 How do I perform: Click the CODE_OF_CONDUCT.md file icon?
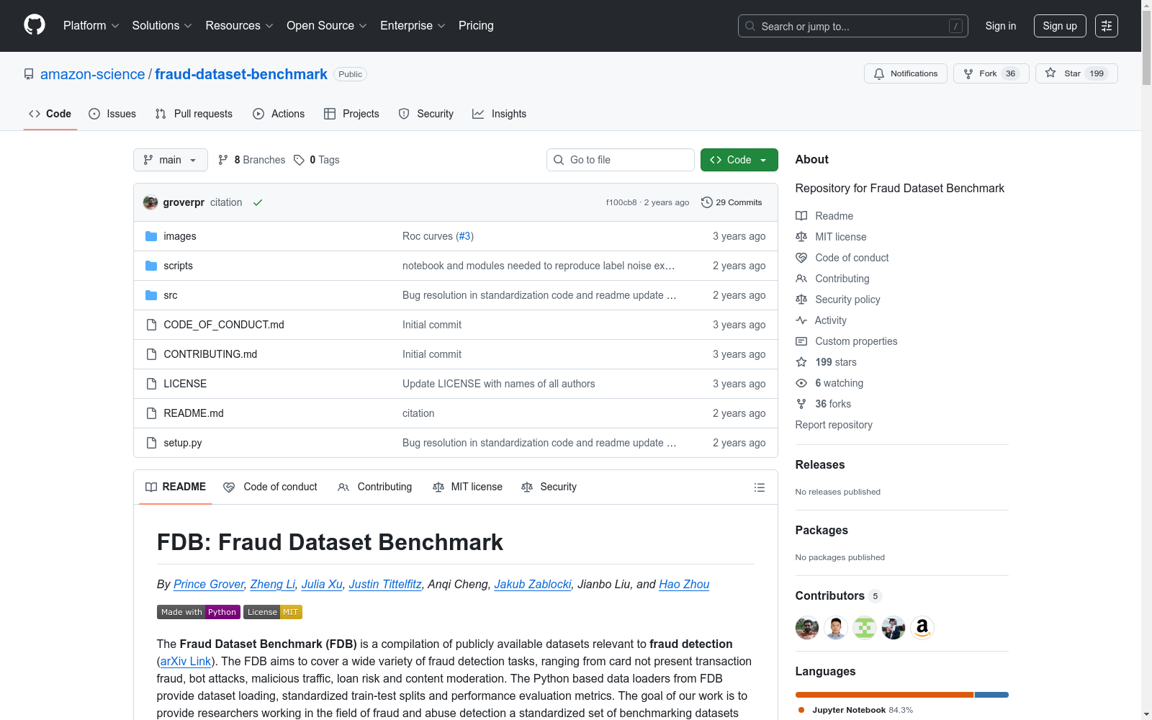(151, 325)
